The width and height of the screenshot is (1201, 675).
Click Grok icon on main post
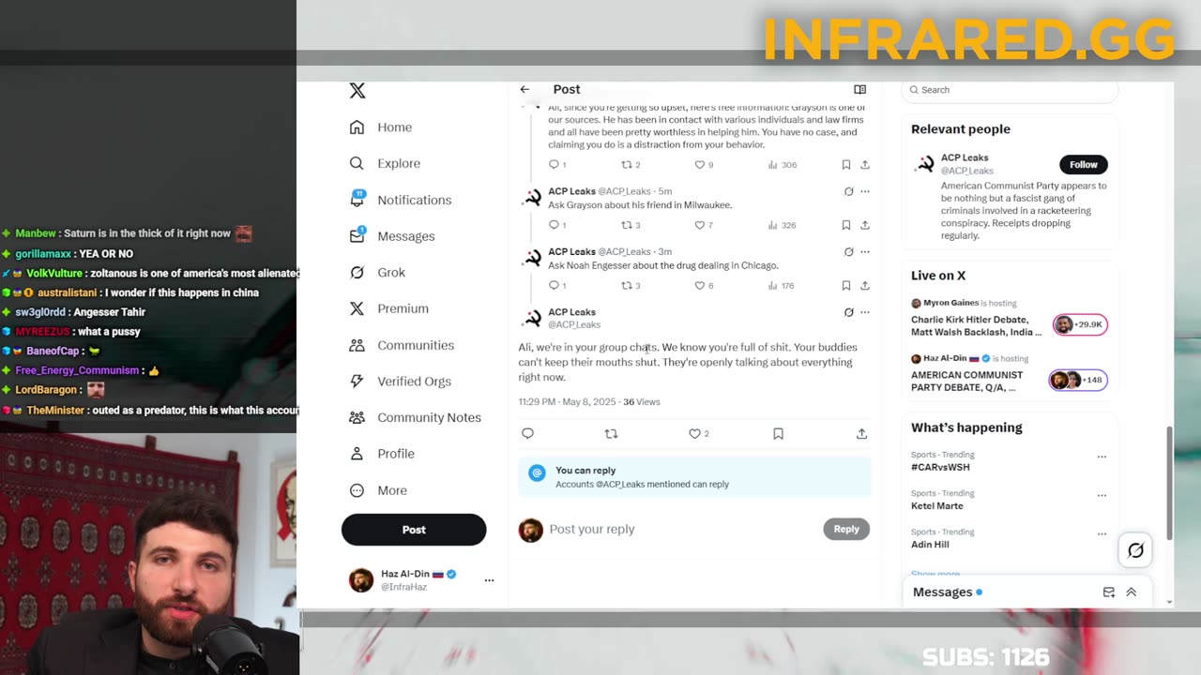[x=848, y=312]
